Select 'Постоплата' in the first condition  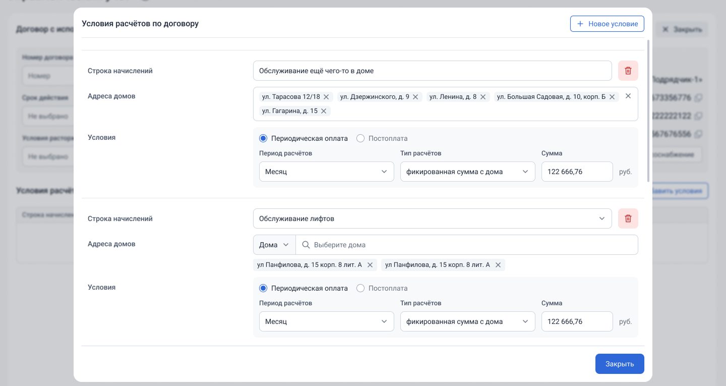360,138
